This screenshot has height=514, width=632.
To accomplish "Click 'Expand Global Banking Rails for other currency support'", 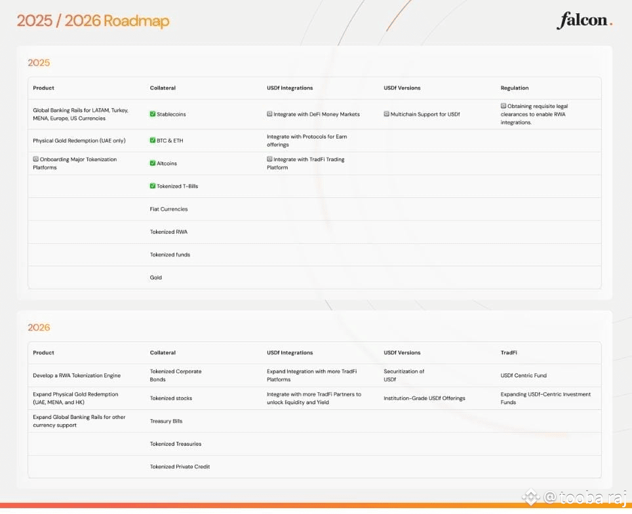I will click(79, 421).
